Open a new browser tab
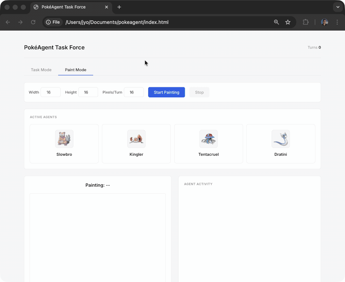The height and width of the screenshot is (282, 345). pyautogui.click(x=119, y=7)
